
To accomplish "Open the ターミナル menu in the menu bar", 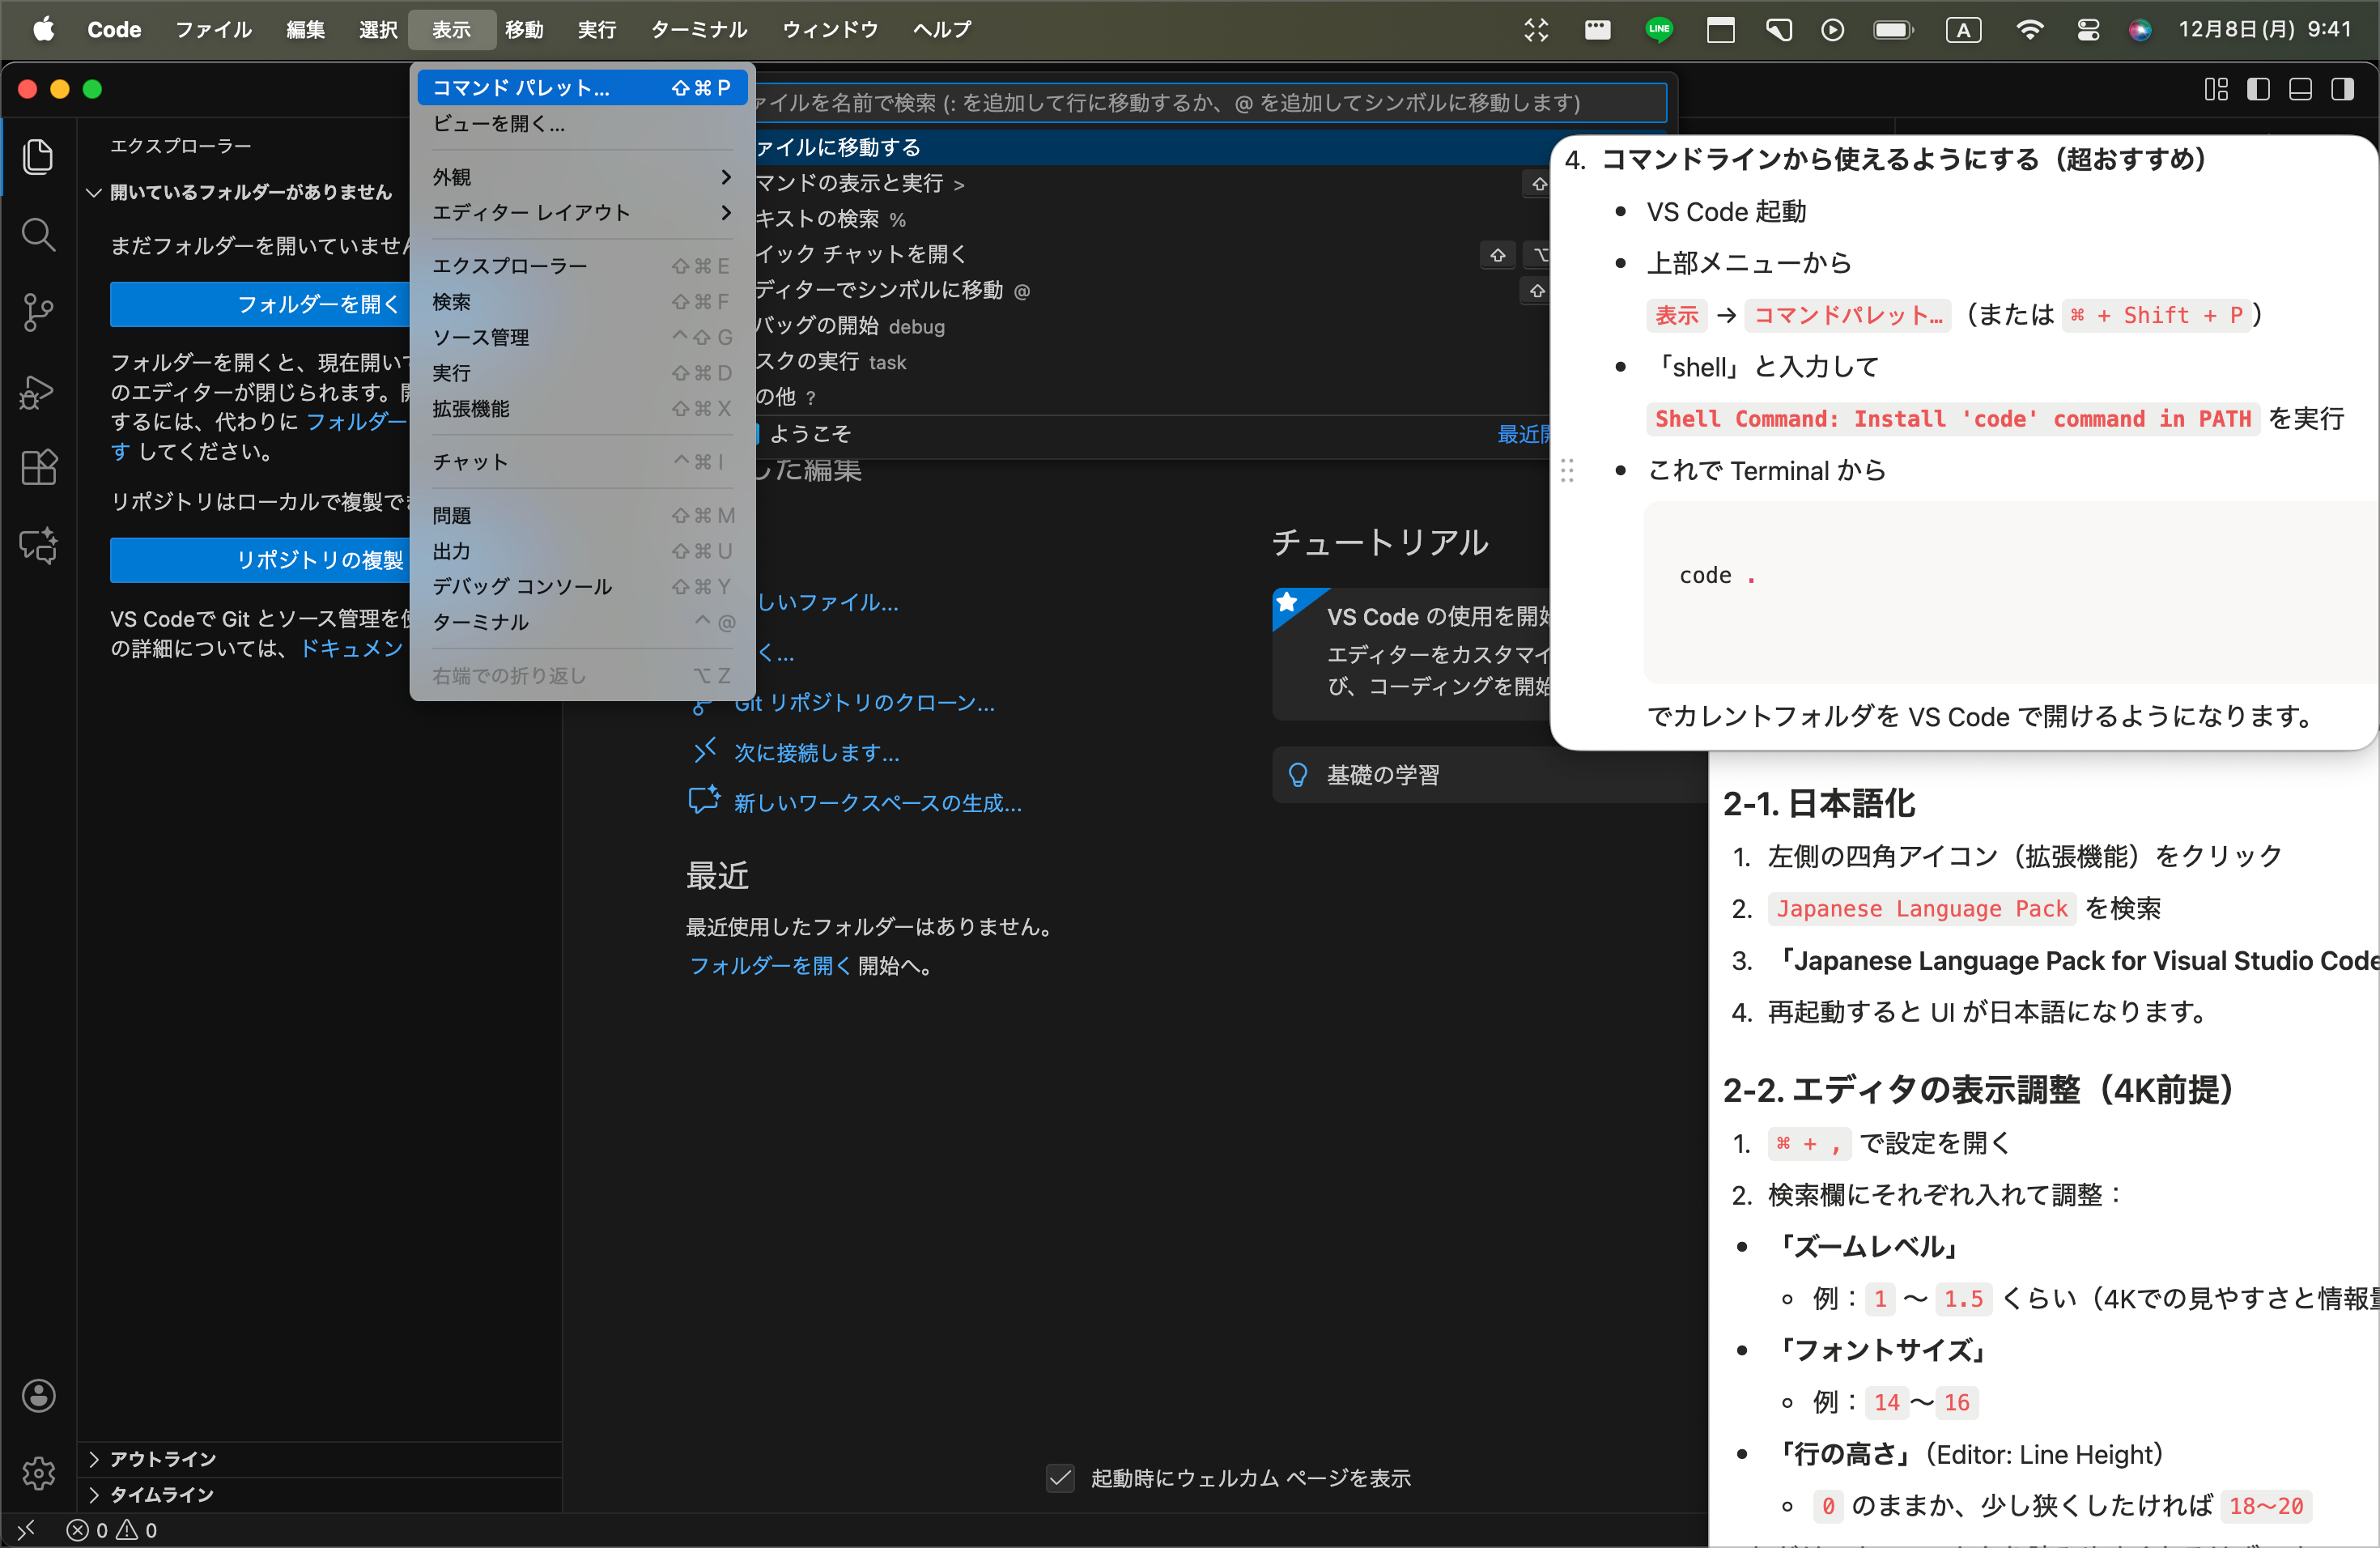I will (x=697, y=30).
